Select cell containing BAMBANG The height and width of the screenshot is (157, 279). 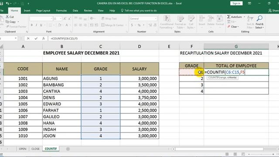(62, 85)
